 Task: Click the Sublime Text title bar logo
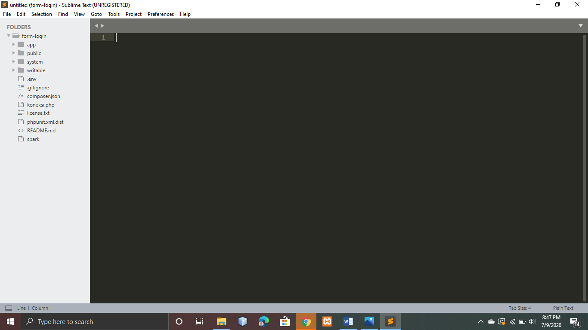pyautogui.click(x=4, y=5)
